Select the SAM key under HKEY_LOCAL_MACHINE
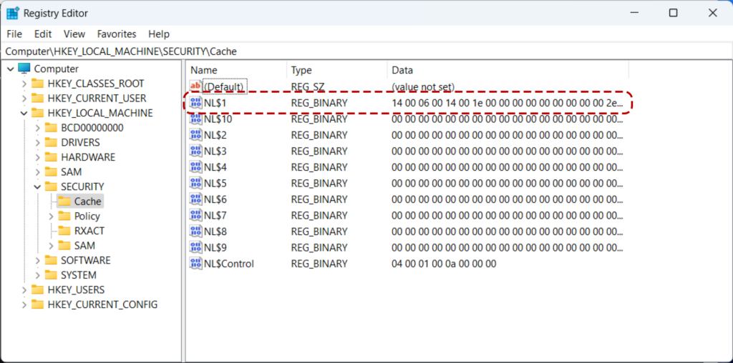The image size is (733, 363). (x=71, y=171)
